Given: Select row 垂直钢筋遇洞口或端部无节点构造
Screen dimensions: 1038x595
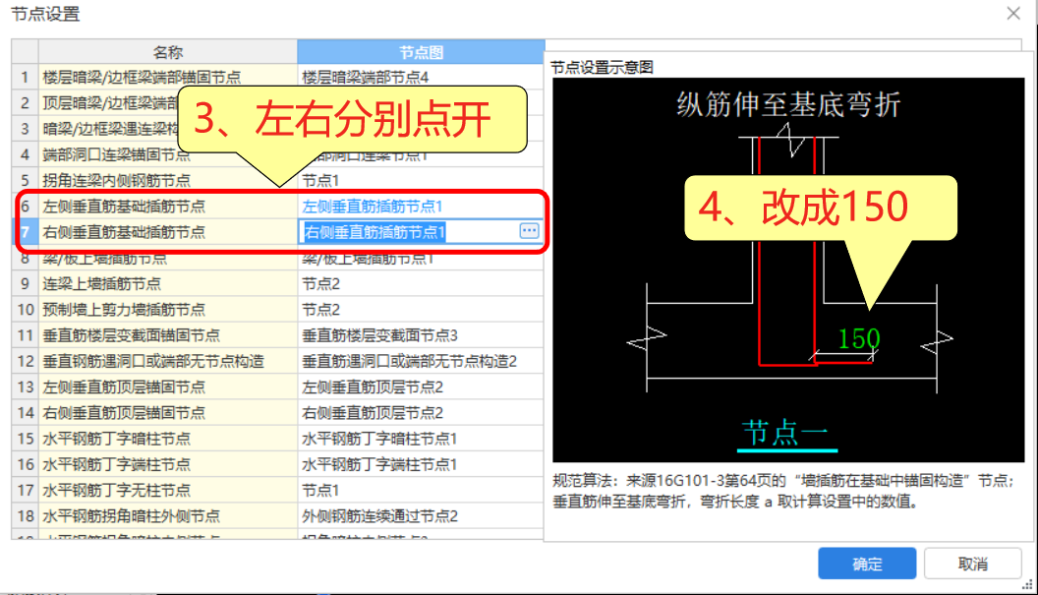Looking at the screenshot, I should tap(168, 361).
